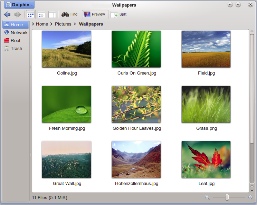The width and height of the screenshot is (257, 205).
Task: Select Home in the Places panel
Action: pos(16,25)
